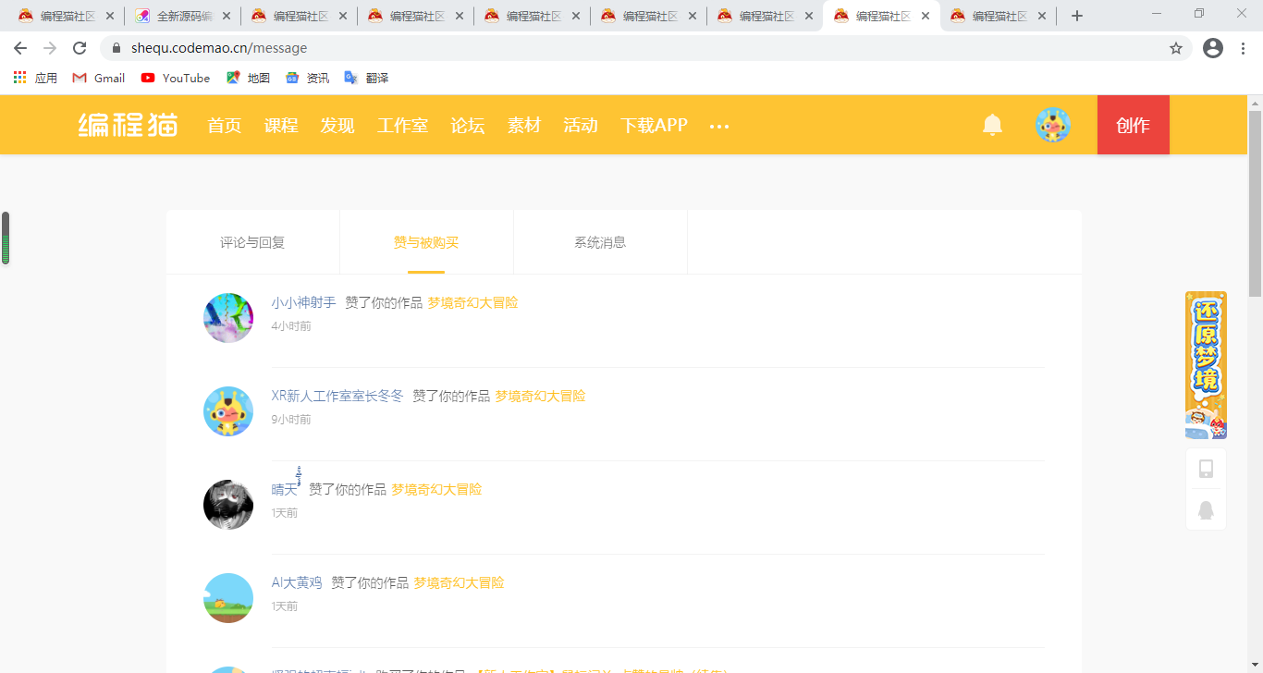The width and height of the screenshot is (1263, 673).
Task: Open 小小神射手's avatar
Action: tap(228, 318)
